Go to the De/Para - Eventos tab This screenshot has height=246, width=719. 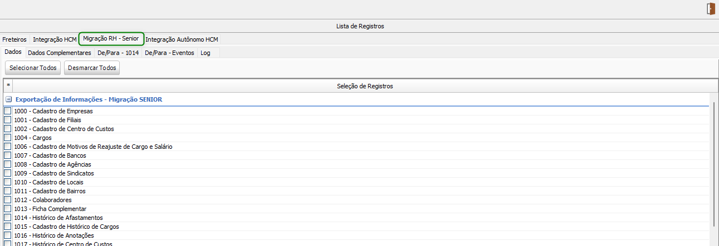(169, 53)
